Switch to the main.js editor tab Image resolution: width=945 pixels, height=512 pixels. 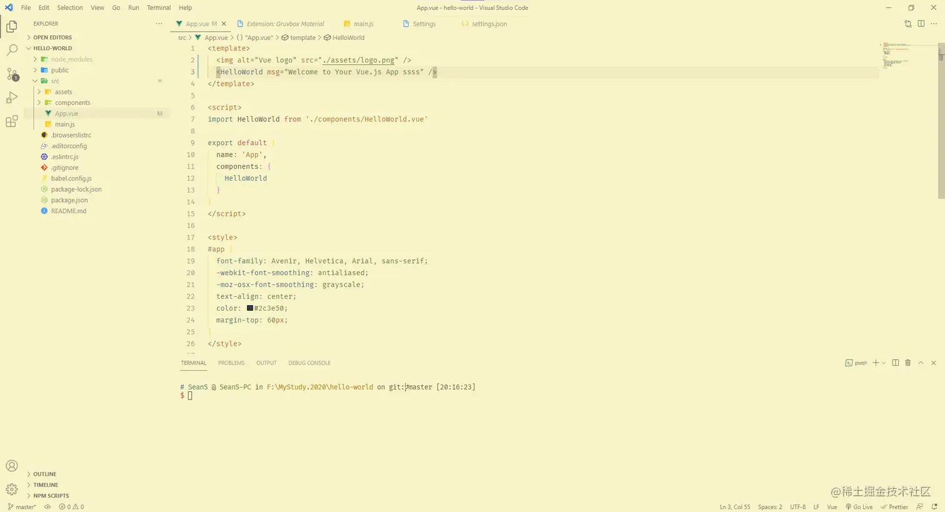[363, 24]
